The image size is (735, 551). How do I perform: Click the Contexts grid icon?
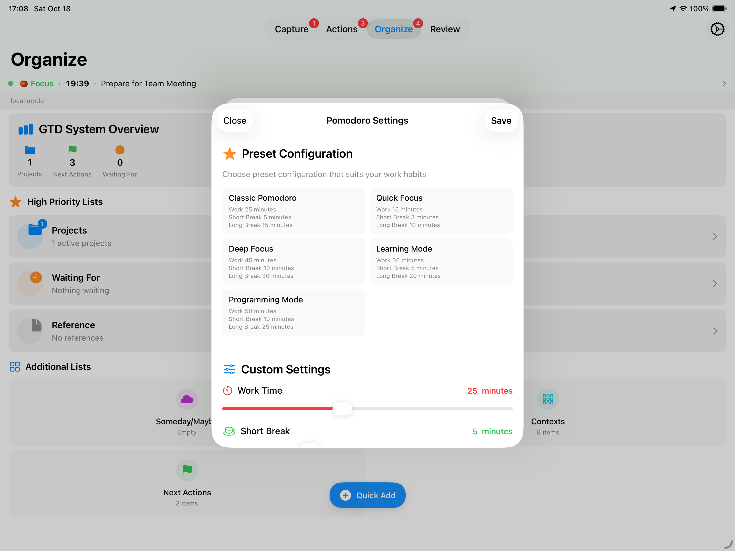547,399
